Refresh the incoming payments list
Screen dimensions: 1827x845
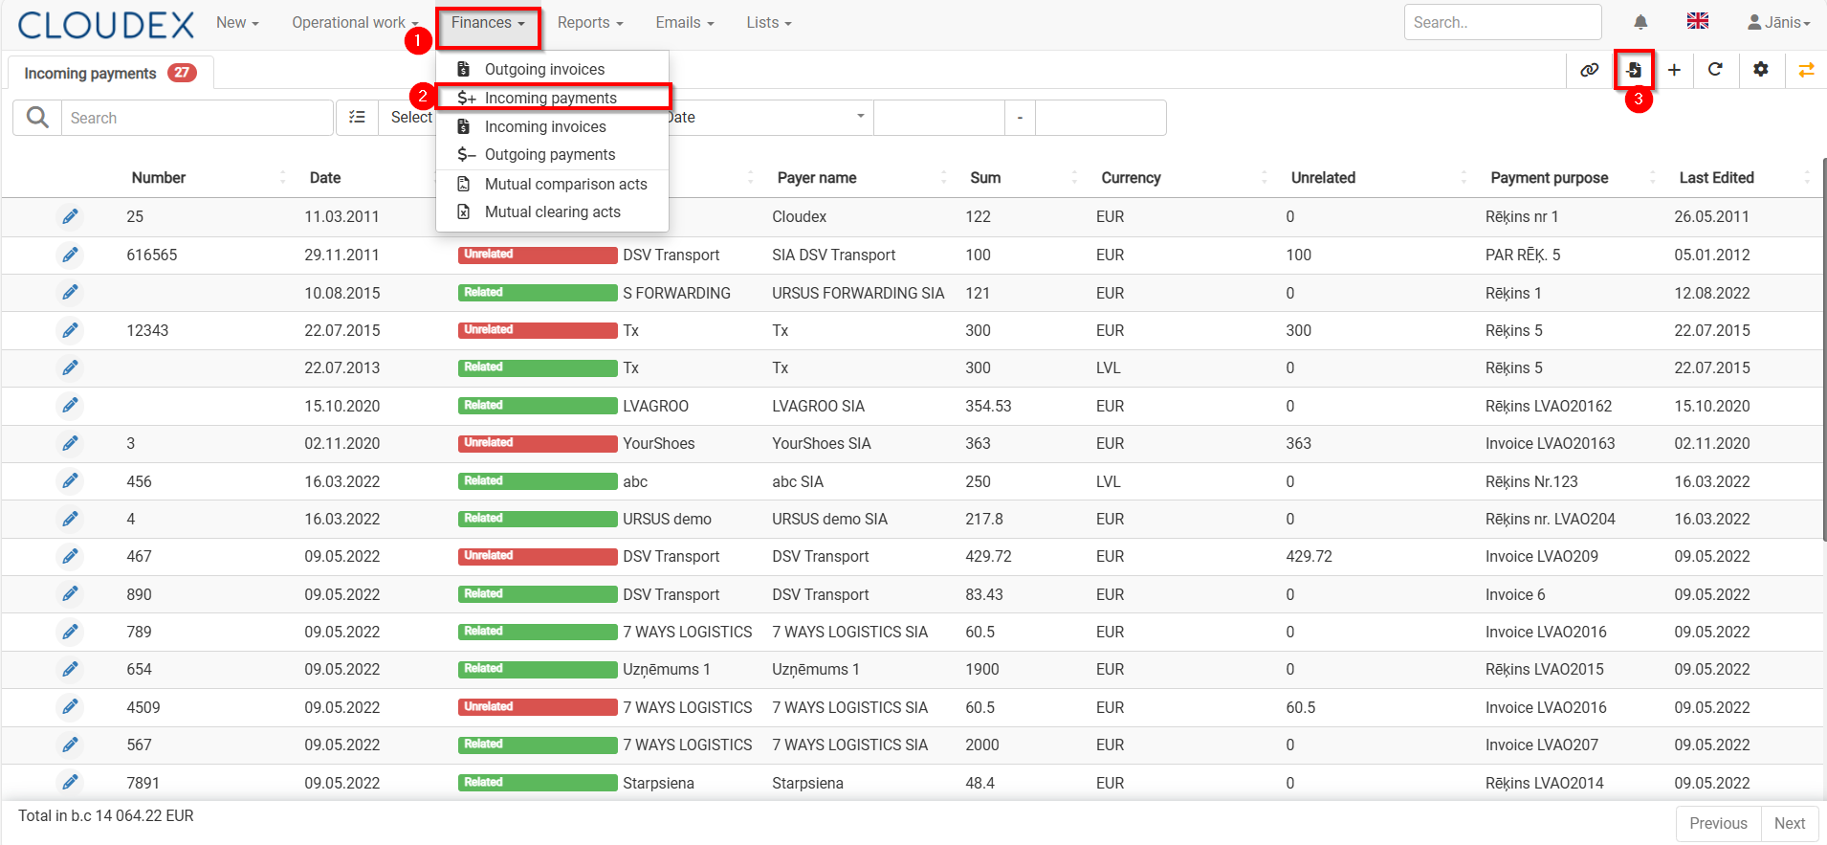pos(1715,70)
